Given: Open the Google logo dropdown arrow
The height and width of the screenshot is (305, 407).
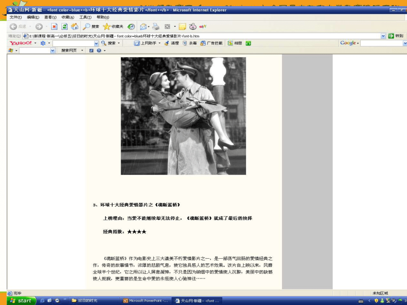Looking at the screenshot, I should tap(358, 44).
